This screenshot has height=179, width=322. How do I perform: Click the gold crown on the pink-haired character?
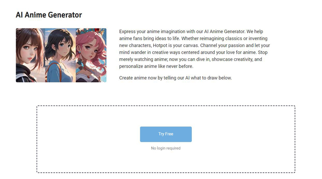click(x=97, y=31)
